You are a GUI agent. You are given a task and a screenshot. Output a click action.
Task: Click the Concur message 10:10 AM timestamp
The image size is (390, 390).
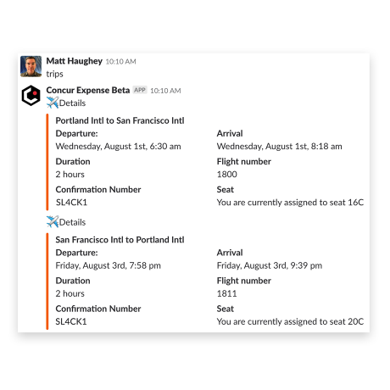point(165,91)
